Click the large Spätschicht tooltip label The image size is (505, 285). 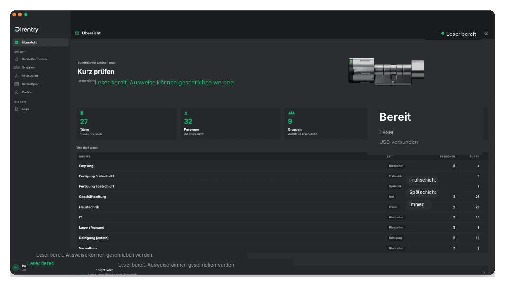pos(423,192)
